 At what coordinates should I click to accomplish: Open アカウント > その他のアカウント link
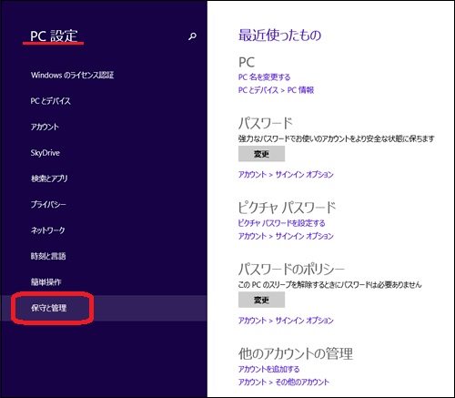[x=284, y=382]
